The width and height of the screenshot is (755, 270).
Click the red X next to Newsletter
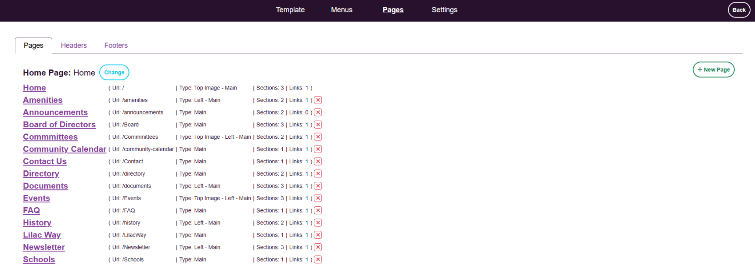point(318,248)
